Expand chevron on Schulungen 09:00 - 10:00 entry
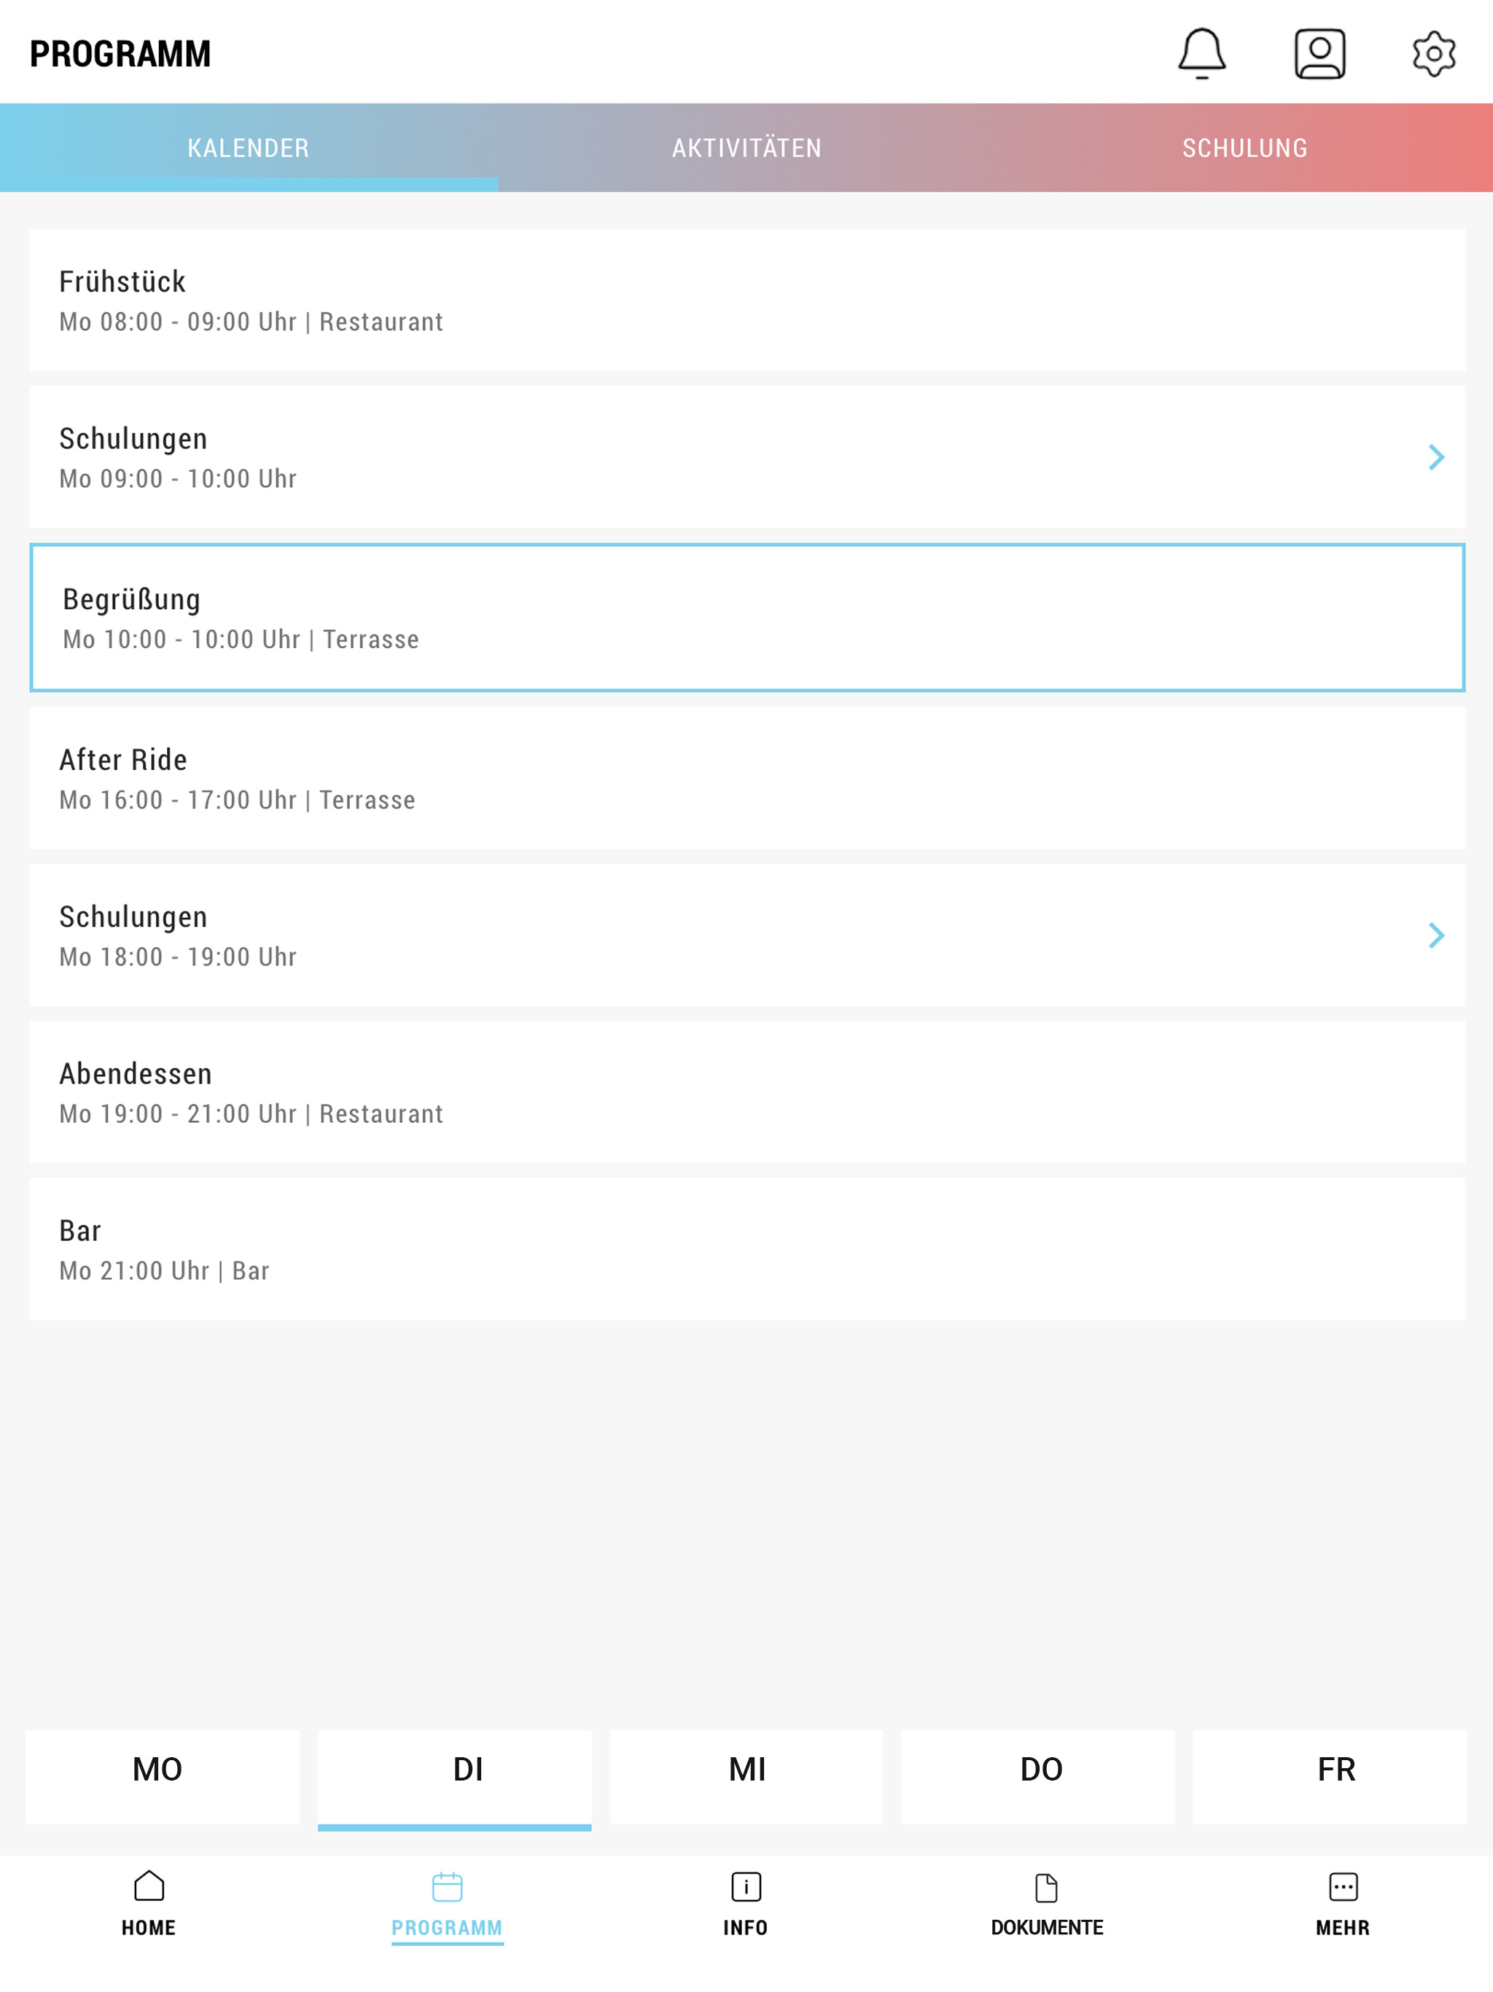The image size is (1493, 1992). point(1436,457)
